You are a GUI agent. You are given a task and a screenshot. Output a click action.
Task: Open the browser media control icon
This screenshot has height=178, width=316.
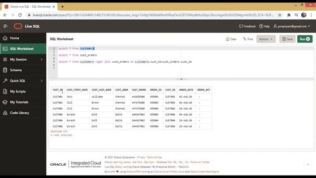(x=296, y=15)
